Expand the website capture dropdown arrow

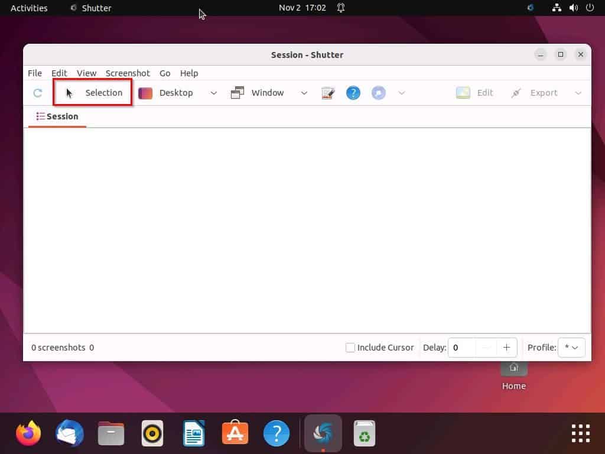click(402, 93)
